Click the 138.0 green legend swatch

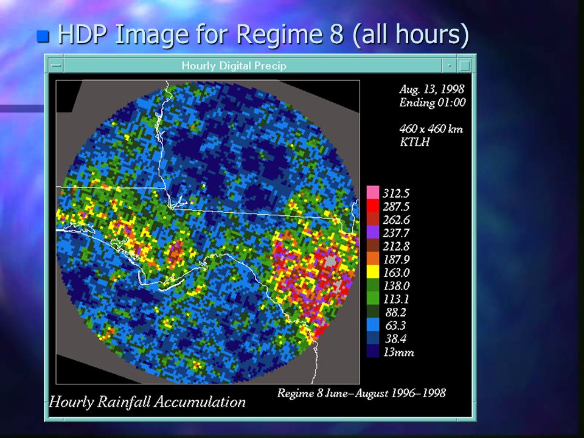(373, 285)
